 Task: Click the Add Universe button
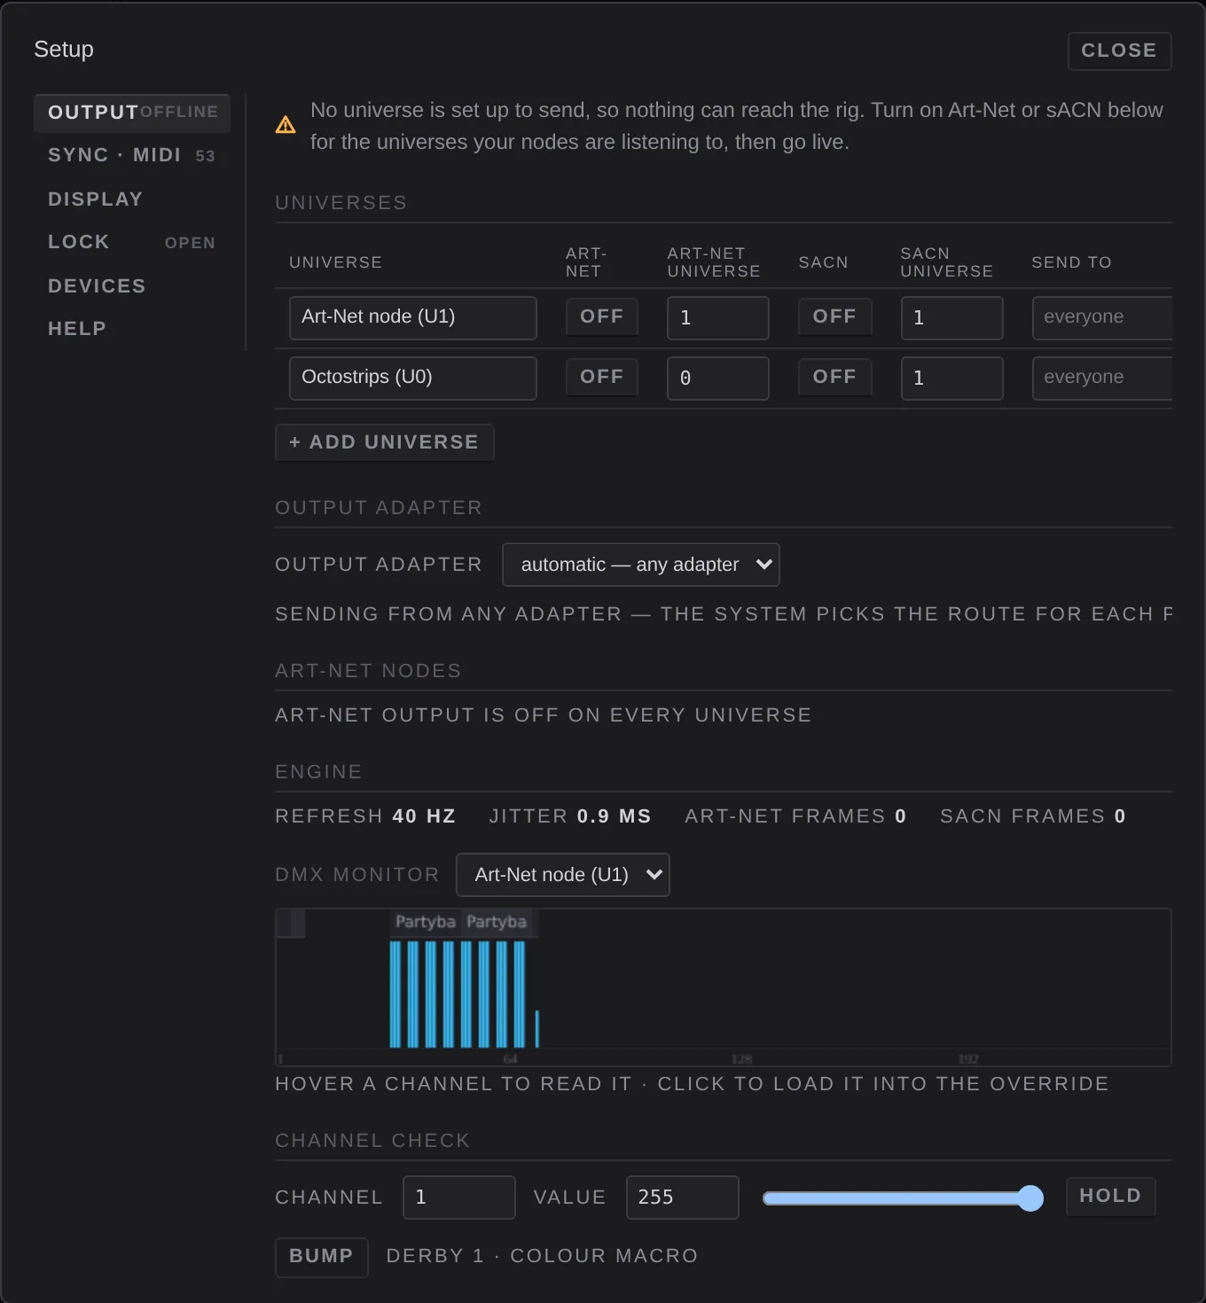pos(385,442)
